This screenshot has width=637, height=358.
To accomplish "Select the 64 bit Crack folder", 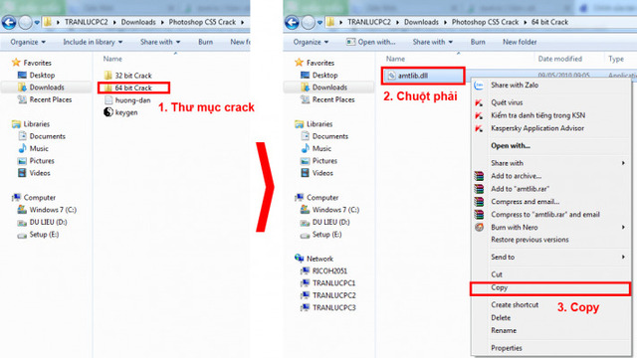I will [133, 88].
